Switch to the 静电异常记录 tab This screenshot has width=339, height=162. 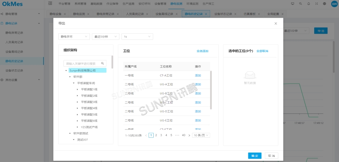[106, 14]
